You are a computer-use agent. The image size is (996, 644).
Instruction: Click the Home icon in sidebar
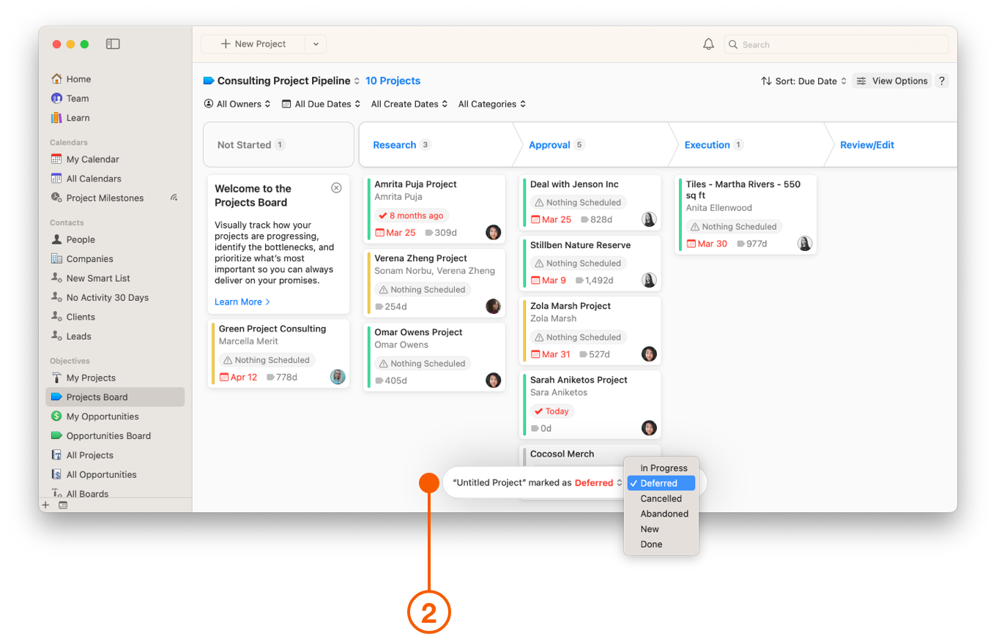click(56, 78)
